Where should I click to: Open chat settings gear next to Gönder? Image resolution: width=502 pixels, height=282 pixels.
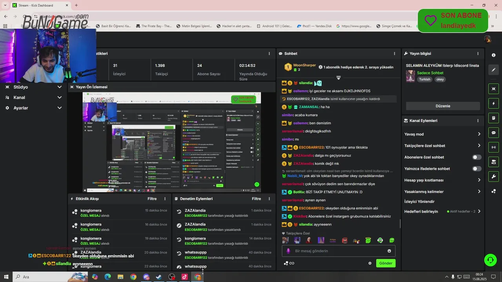370,263
